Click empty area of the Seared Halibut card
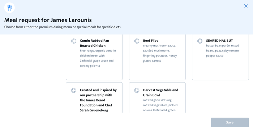The image size is (253, 132). tap(220, 69)
